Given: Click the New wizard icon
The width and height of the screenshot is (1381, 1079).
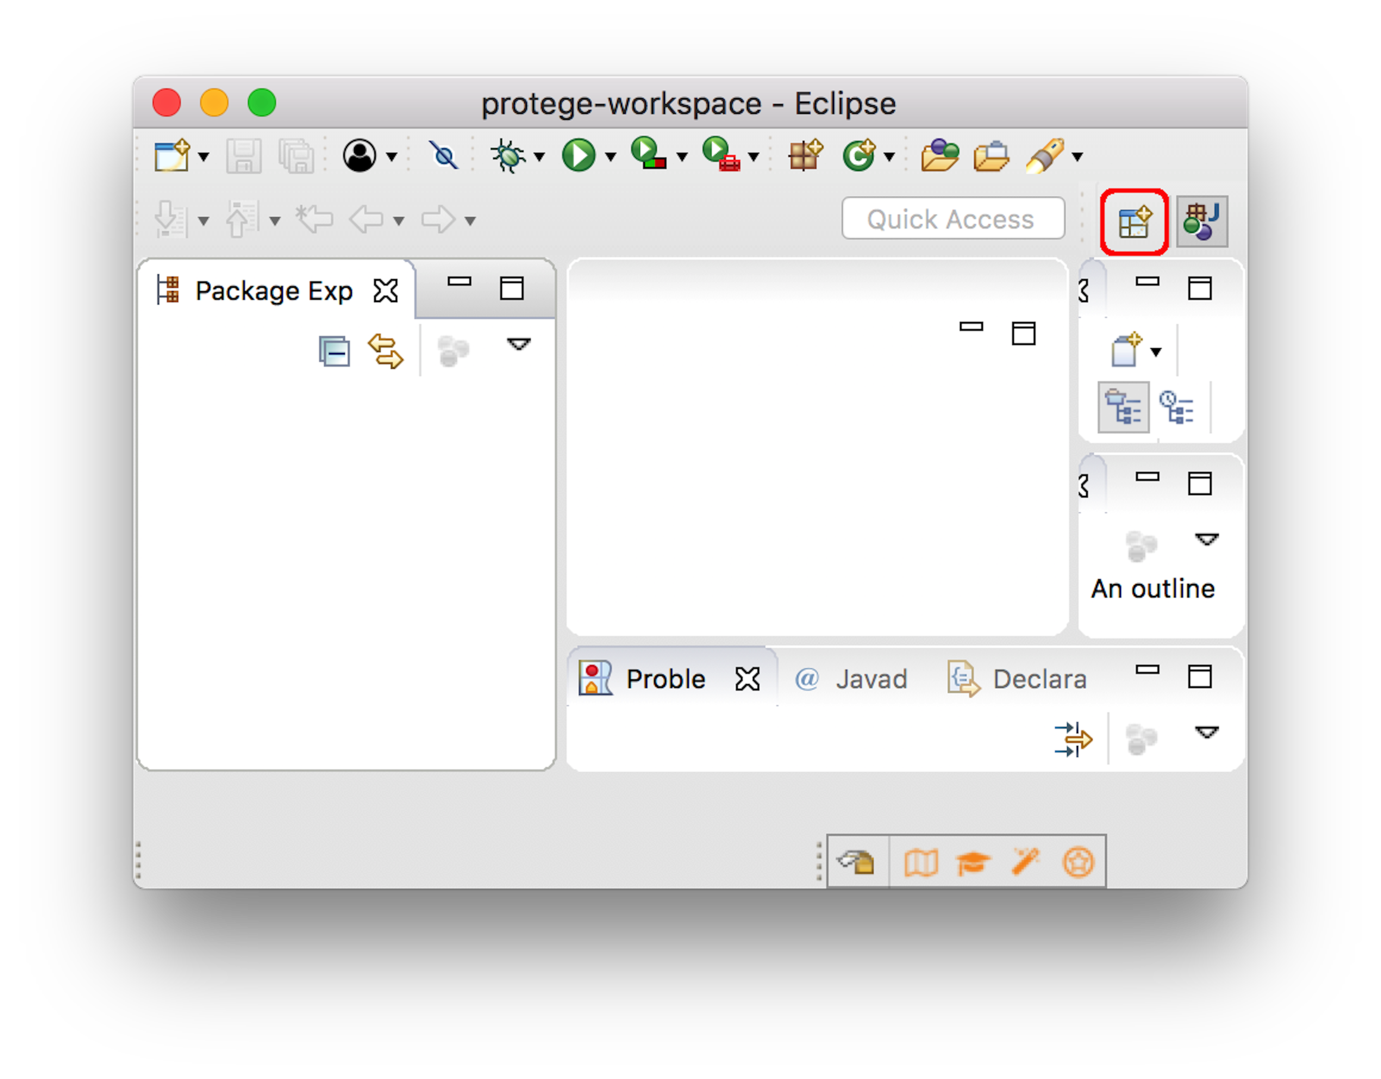Looking at the screenshot, I should click(x=172, y=155).
